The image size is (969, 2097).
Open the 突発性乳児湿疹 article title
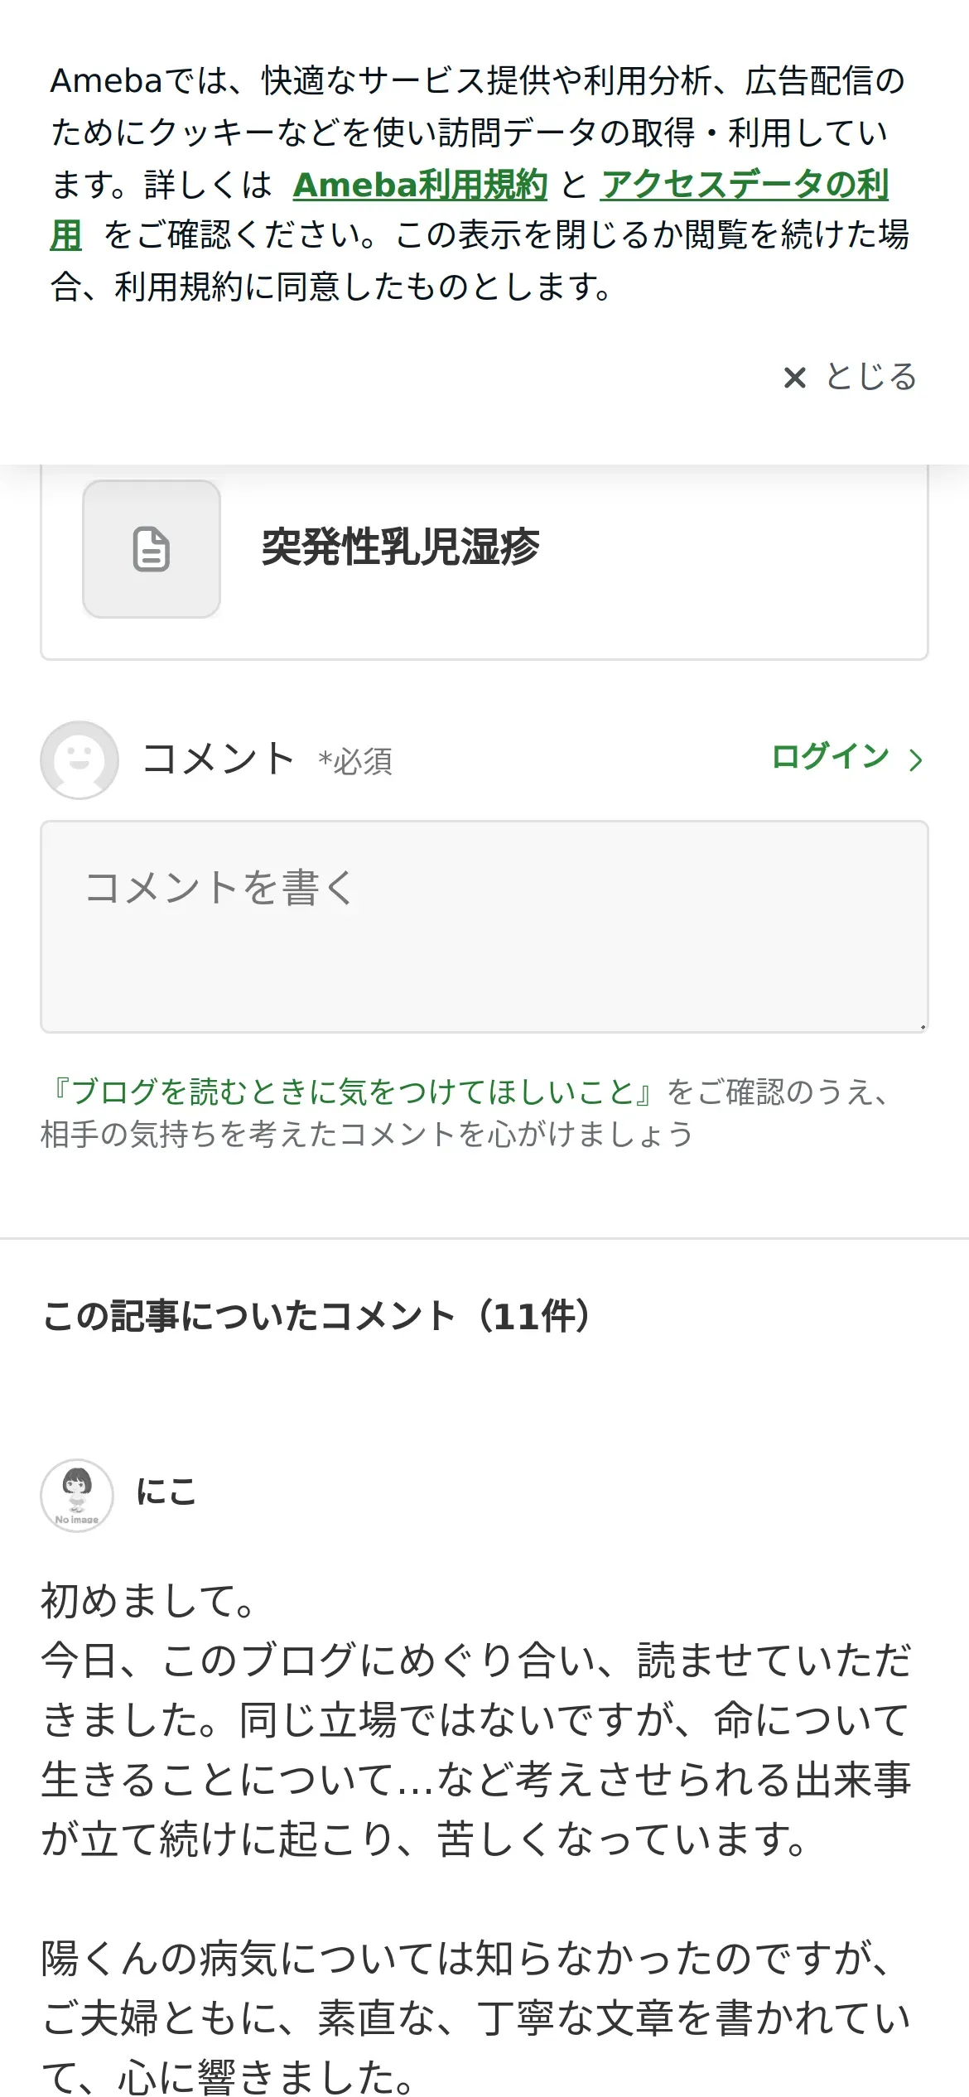coord(400,547)
